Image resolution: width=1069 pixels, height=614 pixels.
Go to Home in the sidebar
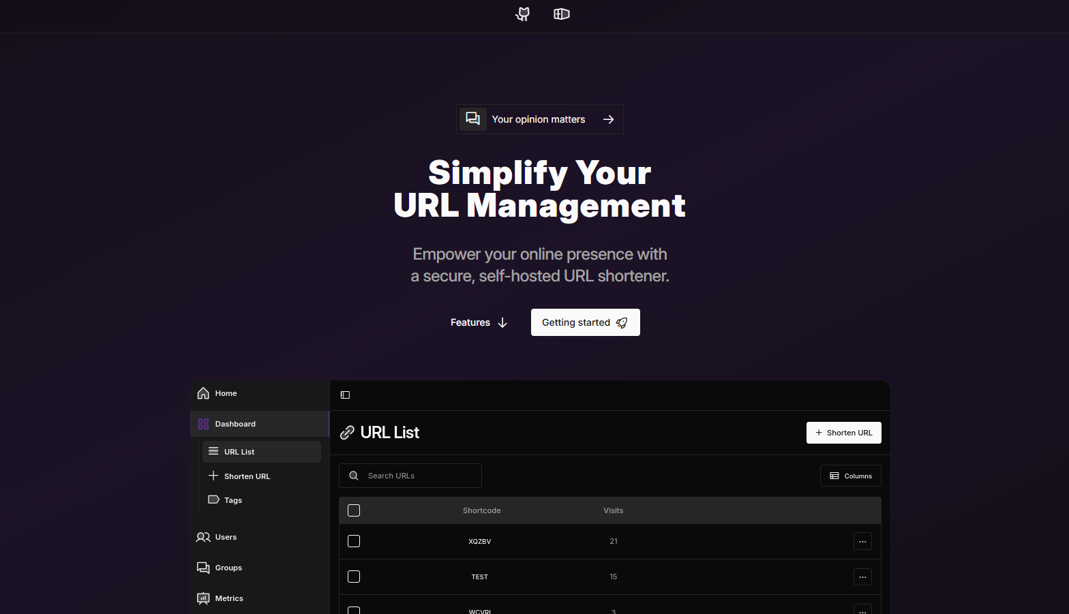point(260,393)
